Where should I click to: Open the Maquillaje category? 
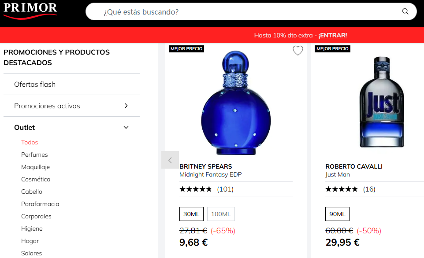tap(36, 167)
